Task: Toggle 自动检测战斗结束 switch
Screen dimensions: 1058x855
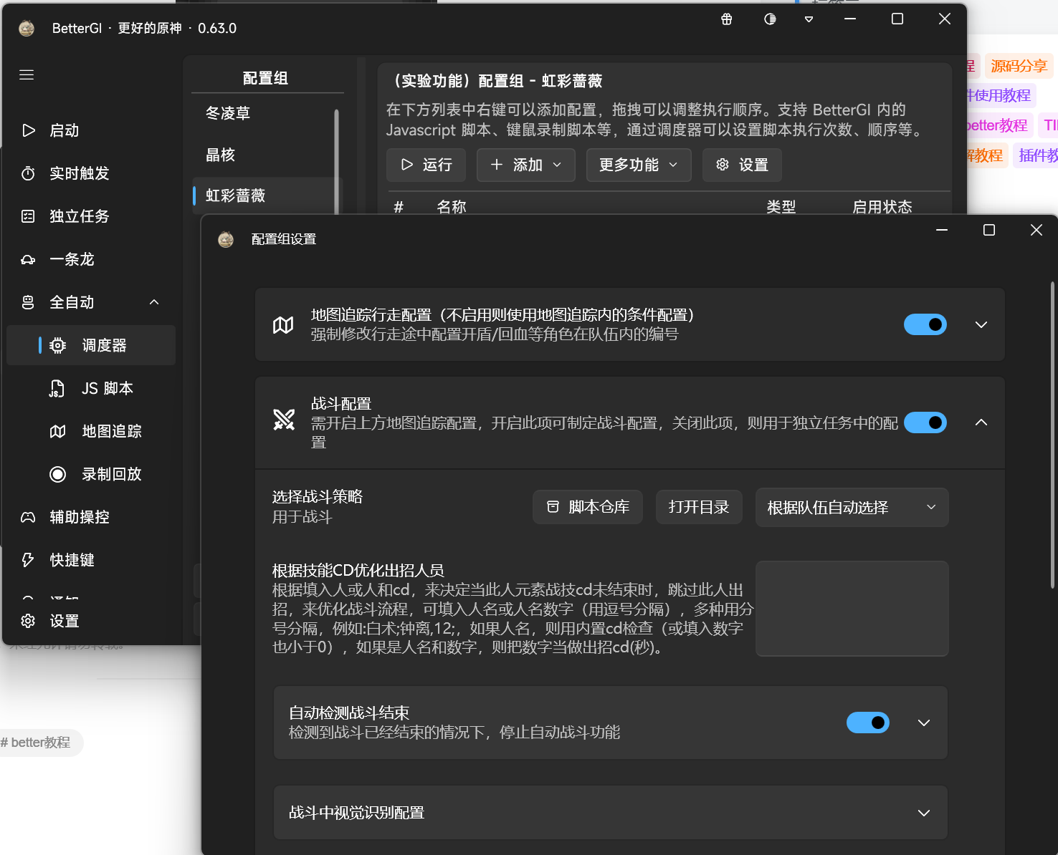Action: (868, 723)
